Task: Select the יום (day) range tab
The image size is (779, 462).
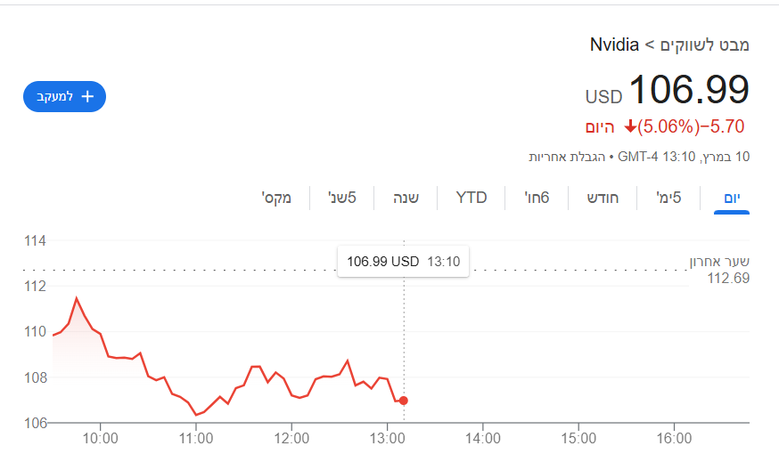Action: pos(732,198)
